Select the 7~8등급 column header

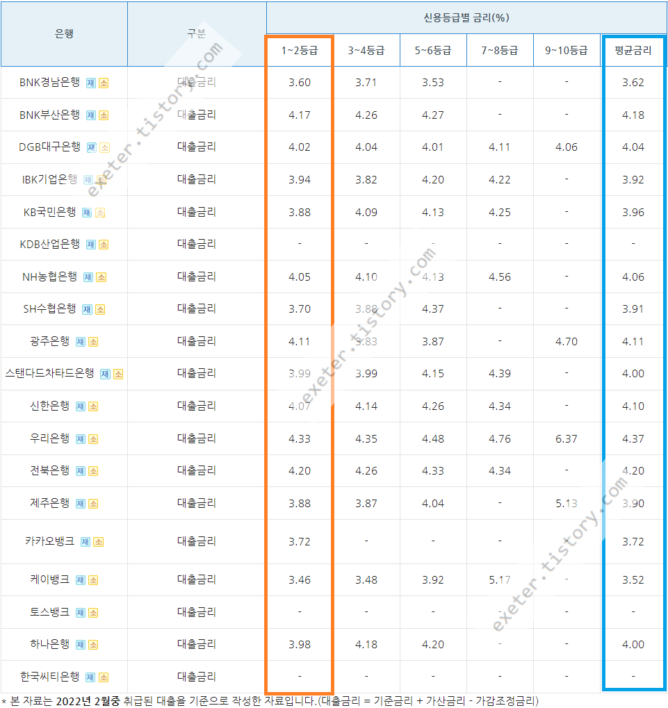[500, 51]
